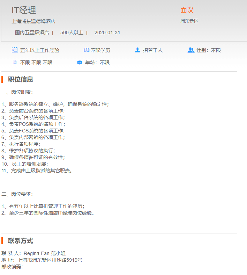The width and height of the screenshot is (247, 275).
Task: Select the 浦东新区 location label
Action: (x=189, y=21)
